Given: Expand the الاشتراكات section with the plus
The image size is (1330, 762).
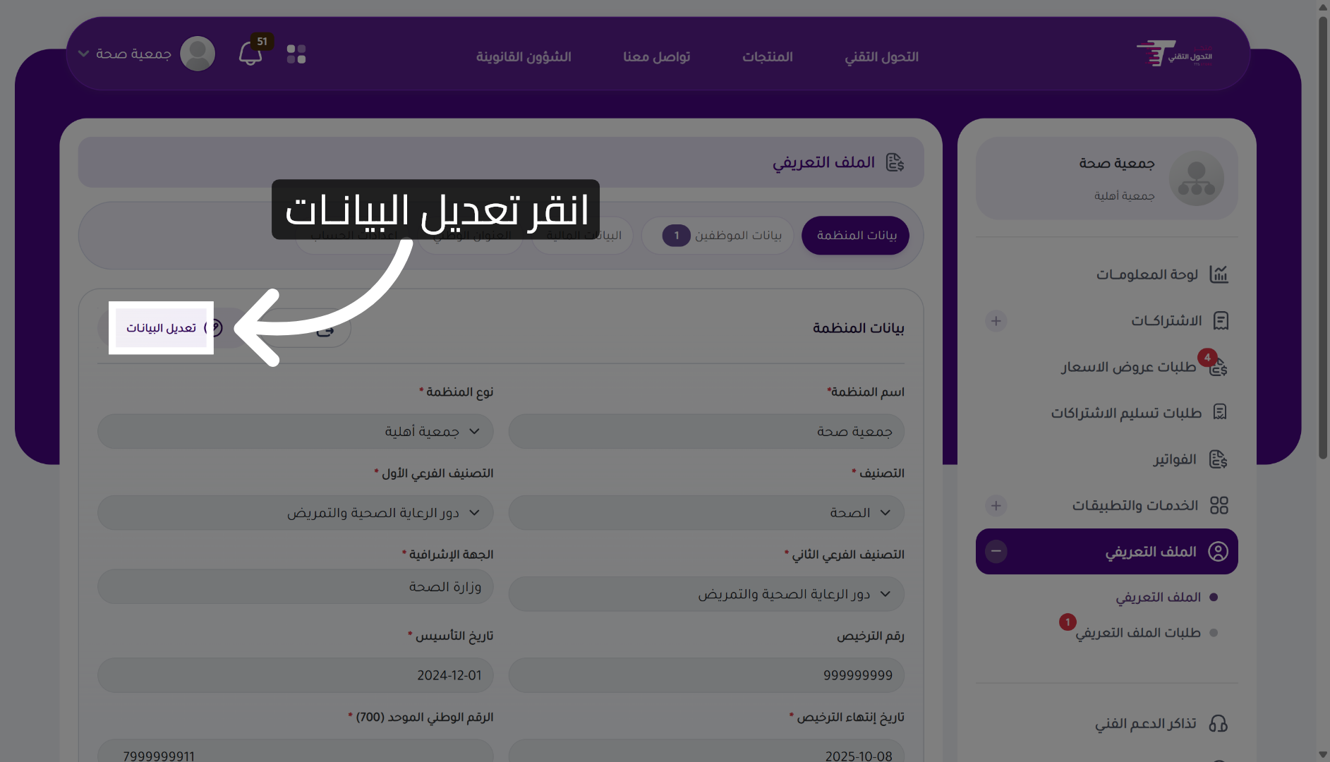Looking at the screenshot, I should (996, 321).
